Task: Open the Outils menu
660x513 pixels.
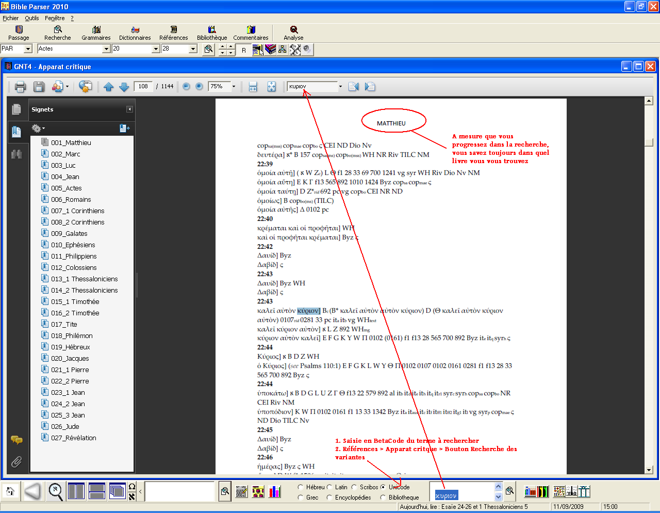Action: click(x=32, y=18)
